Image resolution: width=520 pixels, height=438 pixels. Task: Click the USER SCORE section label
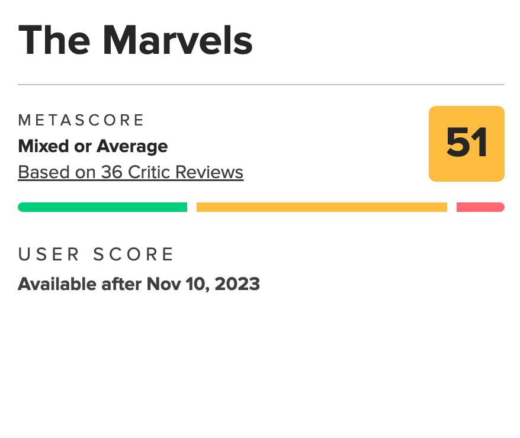(96, 254)
